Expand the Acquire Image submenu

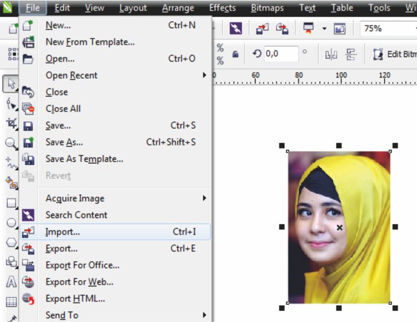204,198
